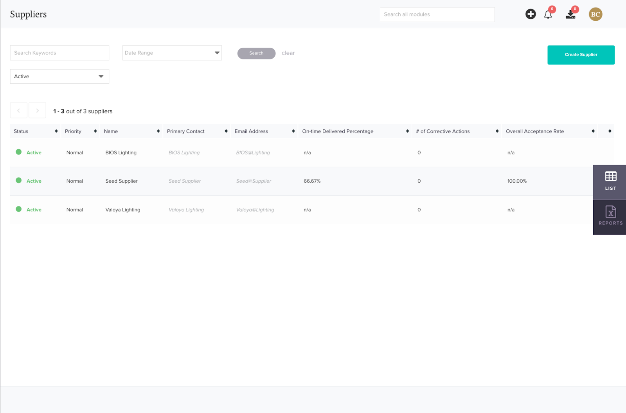The image size is (626, 413).
Task: Open Valoya Lighting supplier name
Action: pos(122,210)
